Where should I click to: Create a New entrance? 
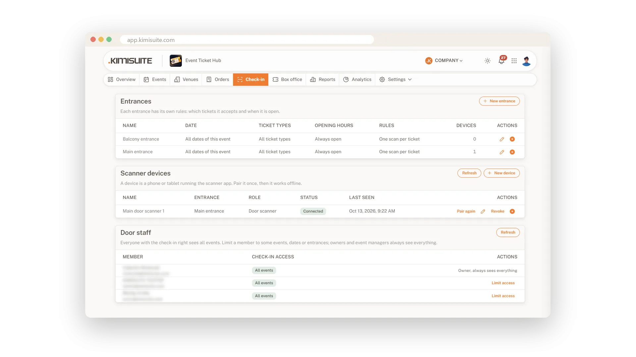point(499,101)
